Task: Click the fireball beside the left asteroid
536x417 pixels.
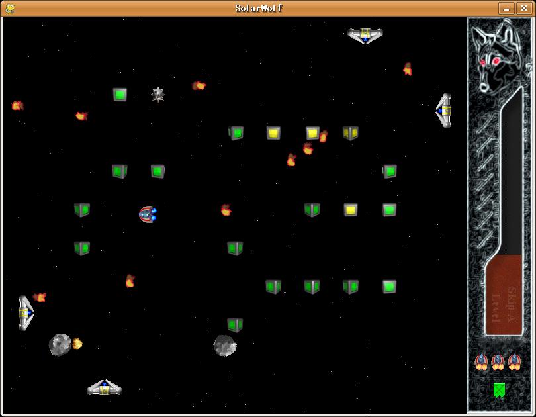Action: point(77,344)
